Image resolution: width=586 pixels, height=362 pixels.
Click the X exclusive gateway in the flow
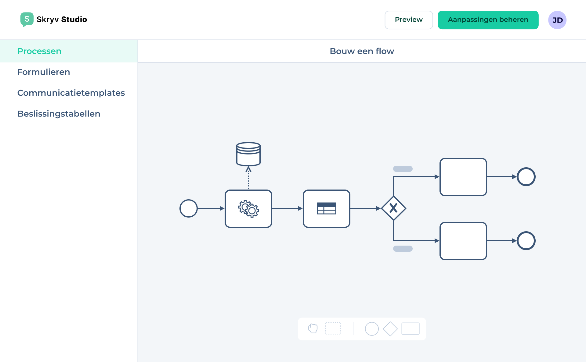click(393, 209)
